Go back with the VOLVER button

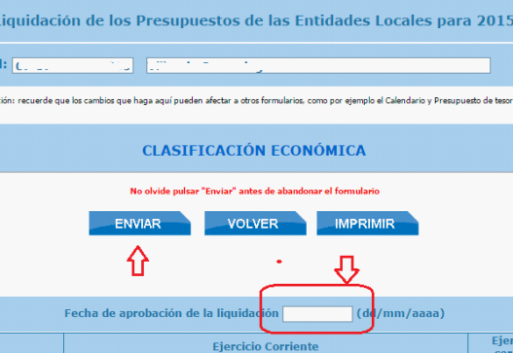coord(255,224)
